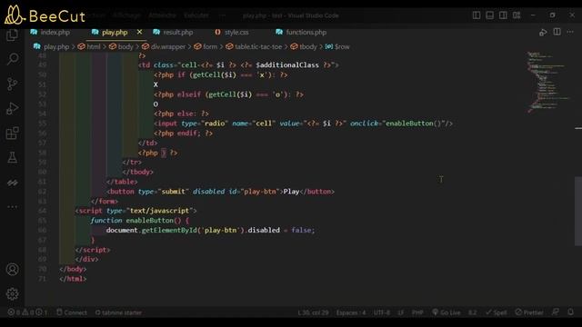Open the Accounts menu
Screen dimensions: 582x327
pos(12,270)
